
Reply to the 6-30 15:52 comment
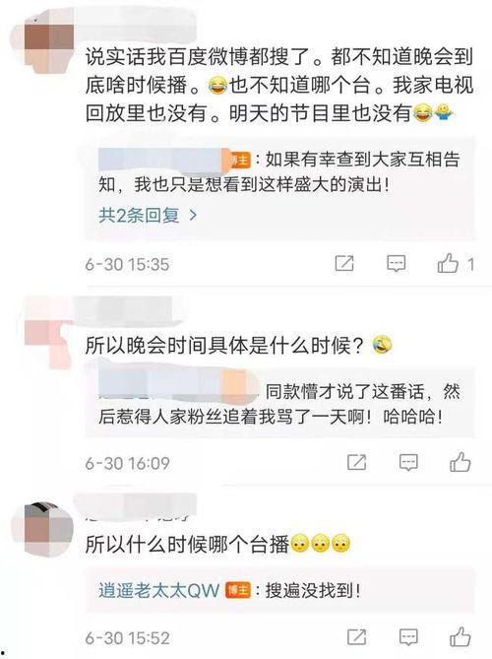click(408, 636)
